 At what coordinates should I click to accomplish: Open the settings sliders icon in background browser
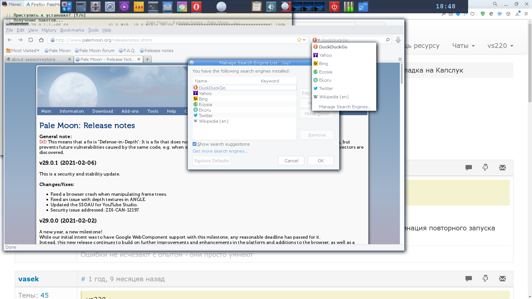pyautogui.click(x=526, y=14)
